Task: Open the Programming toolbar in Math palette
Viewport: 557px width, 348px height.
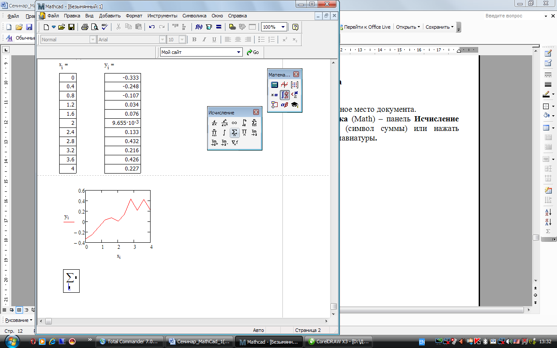Action: point(274,105)
